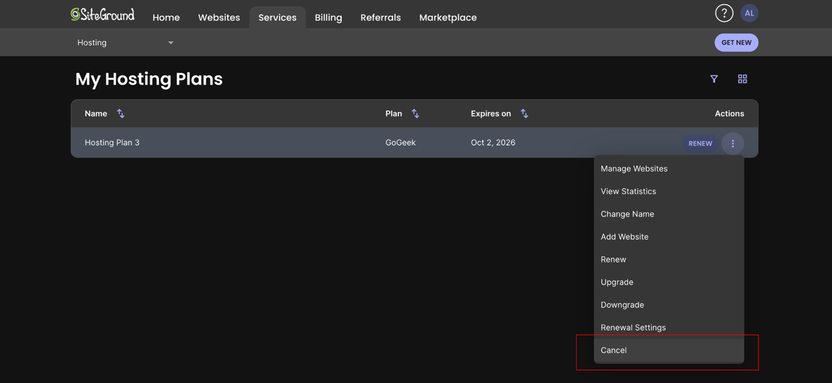Select Add Website in the menu

coord(669,236)
